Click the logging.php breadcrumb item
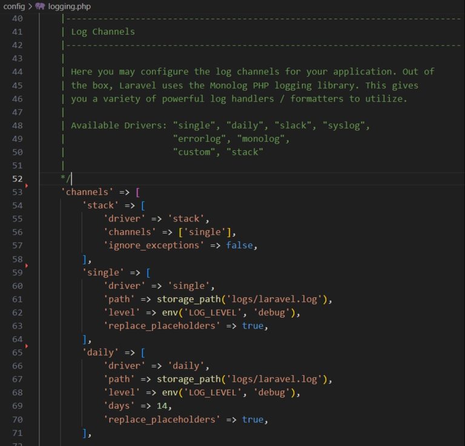This screenshot has width=465, height=446. tap(70, 6)
